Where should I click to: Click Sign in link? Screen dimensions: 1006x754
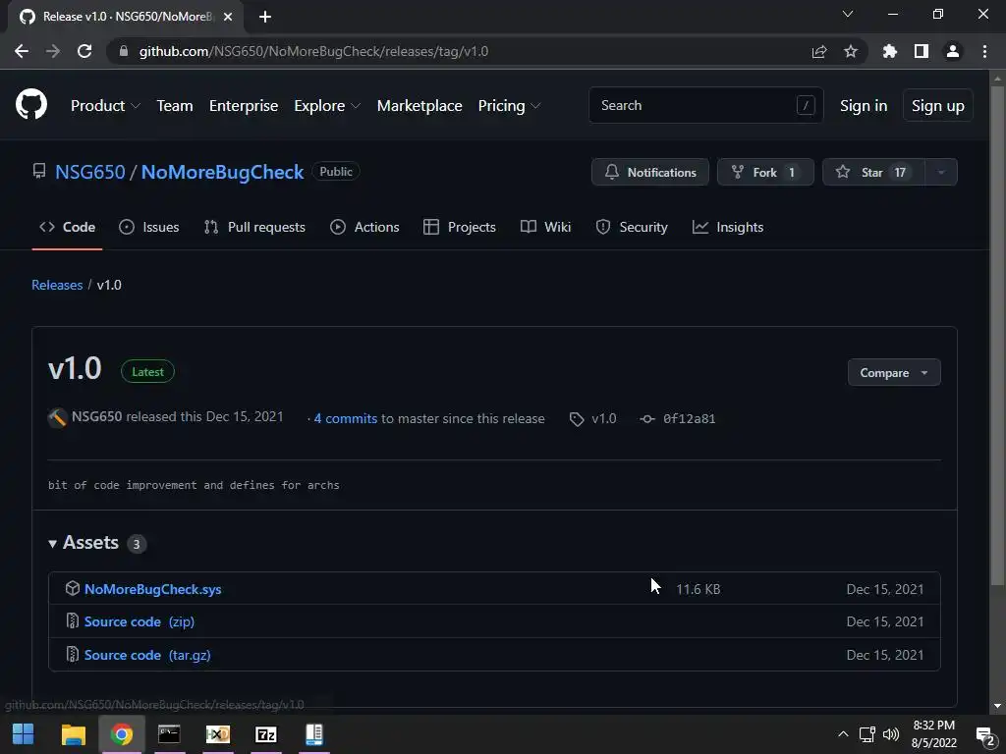(864, 106)
